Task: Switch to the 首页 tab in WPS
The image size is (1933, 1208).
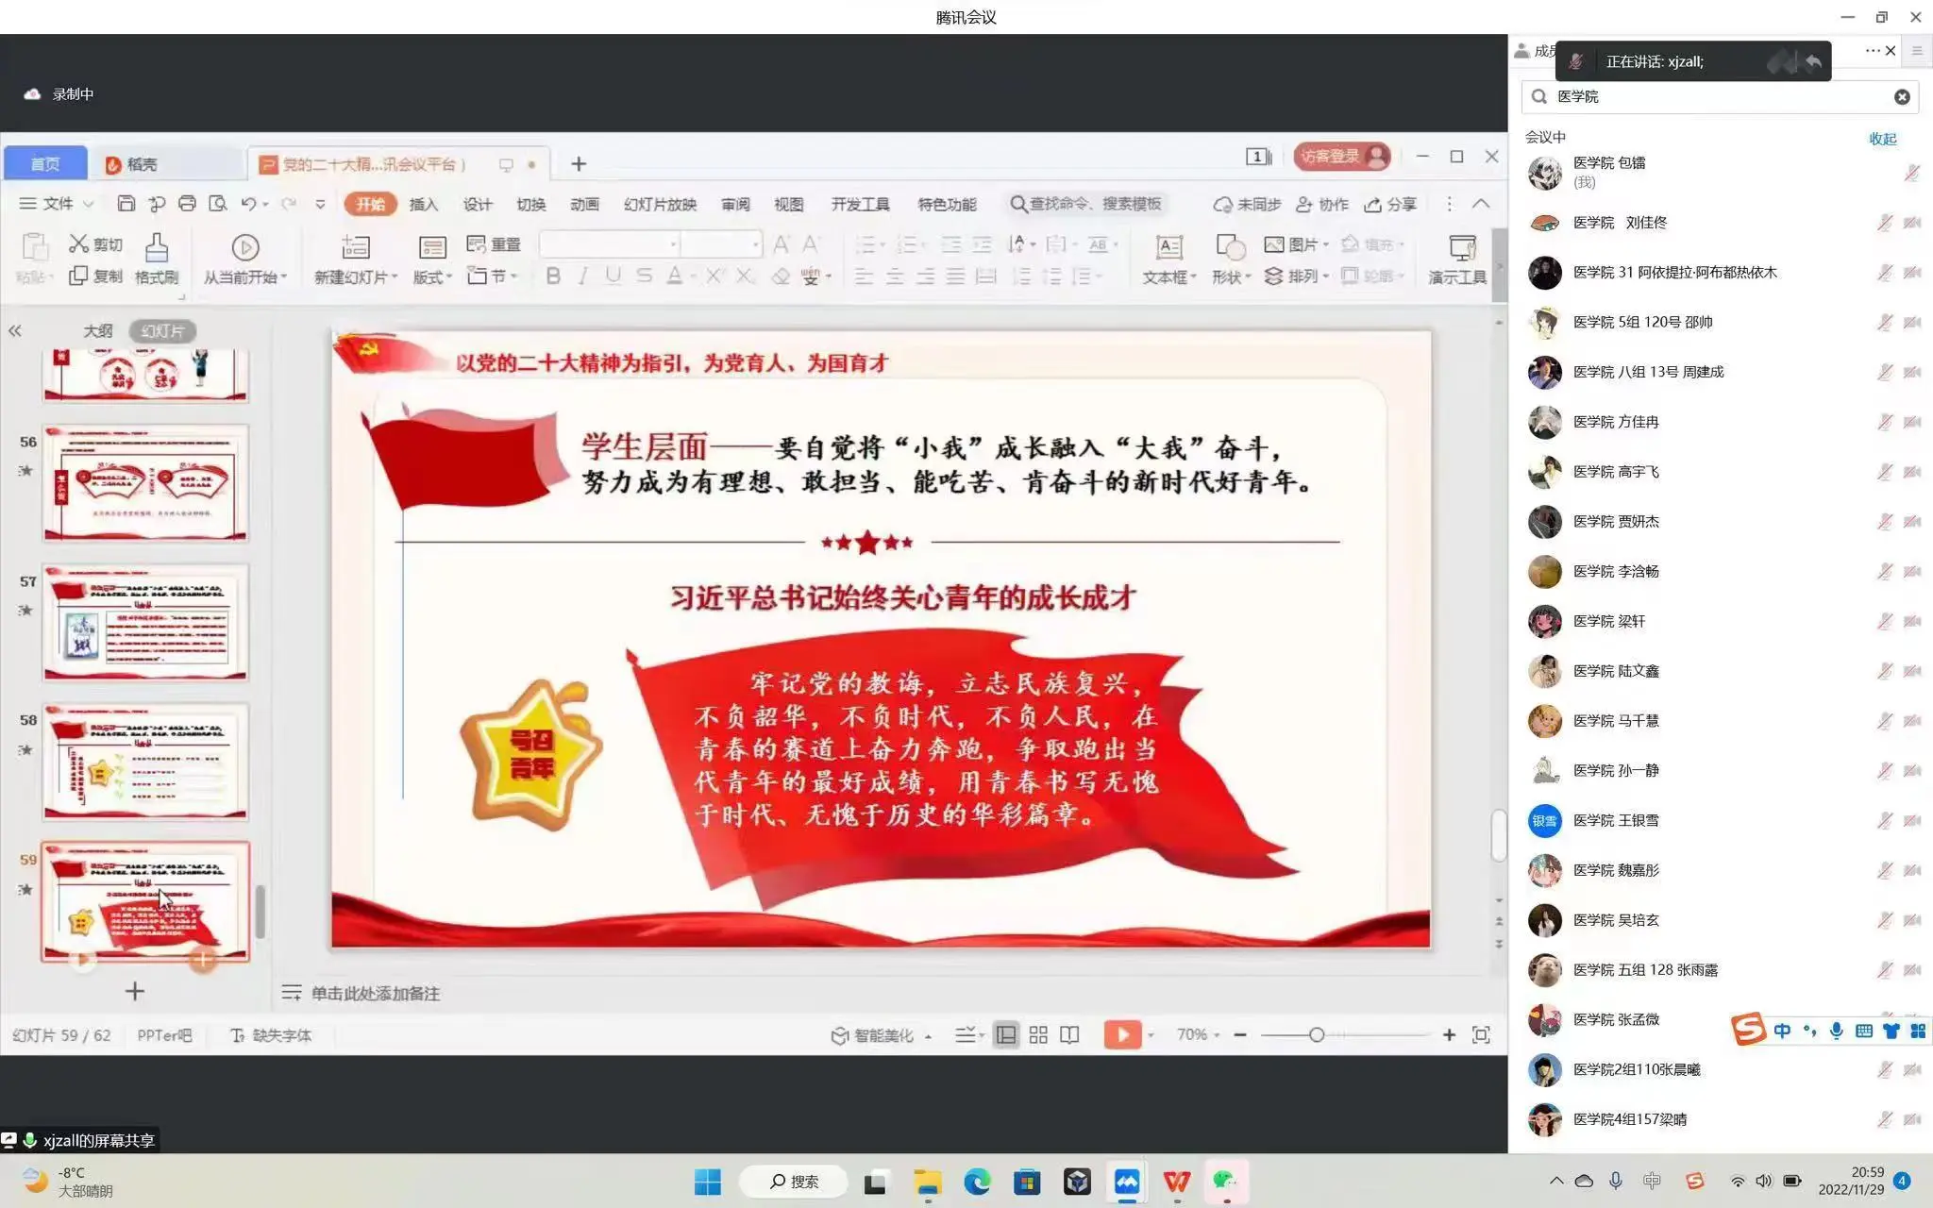Action: tap(45, 164)
